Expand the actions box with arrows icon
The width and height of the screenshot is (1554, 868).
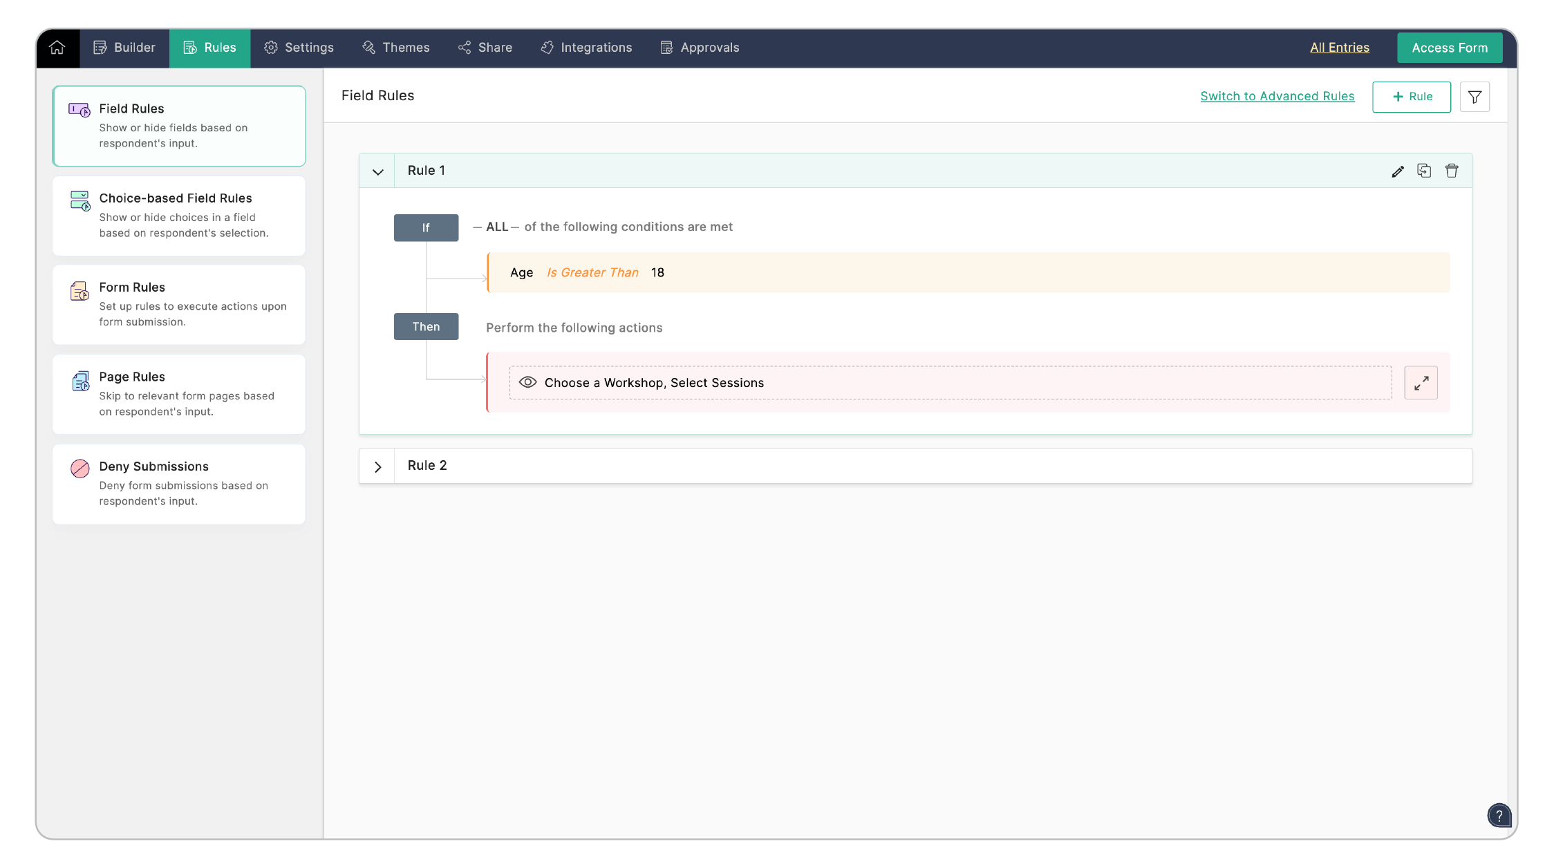[1421, 383]
